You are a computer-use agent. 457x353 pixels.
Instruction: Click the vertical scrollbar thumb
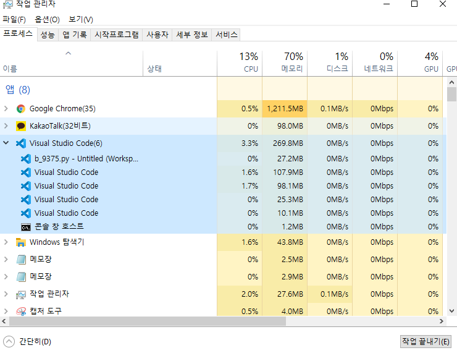click(452, 94)
